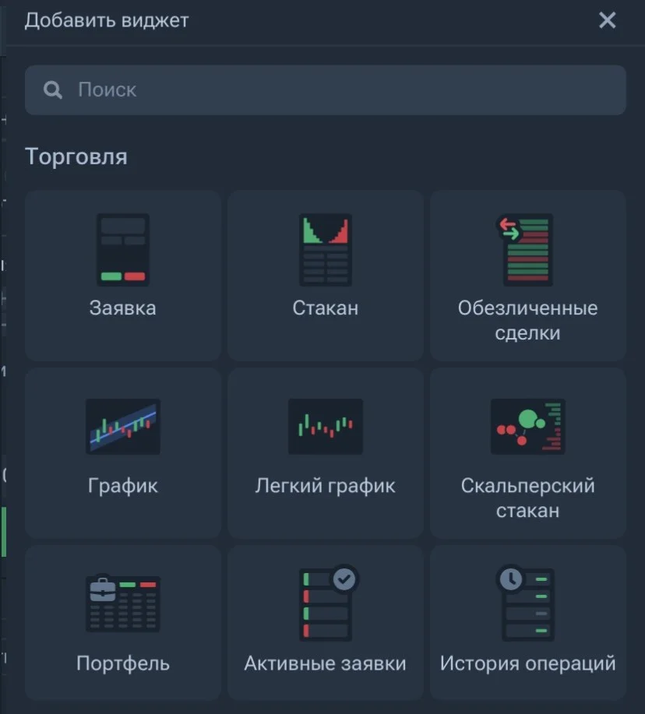Add the Портфель briefcase widget icon

tap(123, 603)
